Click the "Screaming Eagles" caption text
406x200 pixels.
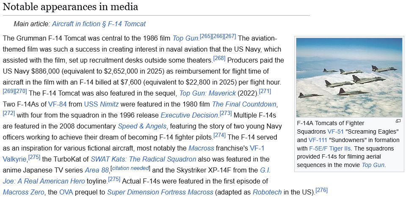[372, 132]
